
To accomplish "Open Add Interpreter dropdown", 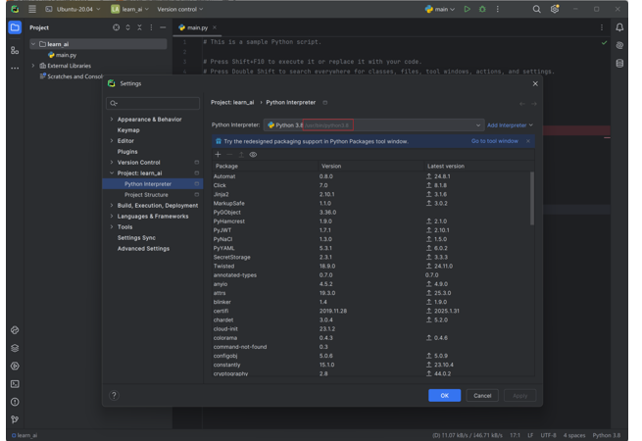I will [x=510, y=124].
